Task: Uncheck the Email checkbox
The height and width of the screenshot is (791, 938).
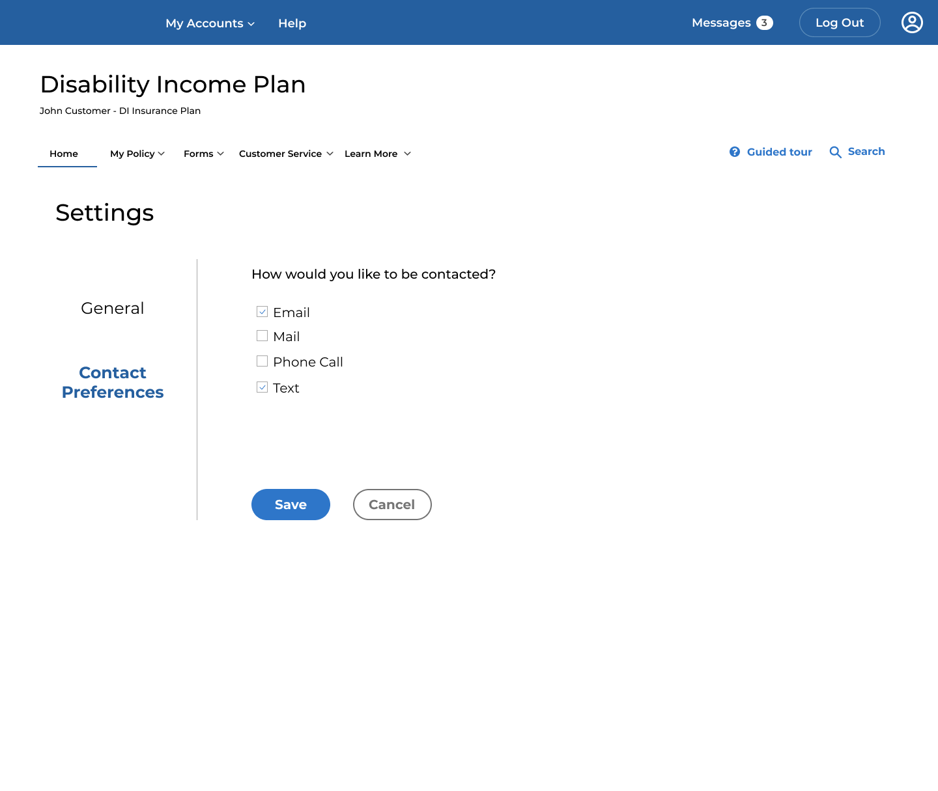Action: tap(263, 312)
